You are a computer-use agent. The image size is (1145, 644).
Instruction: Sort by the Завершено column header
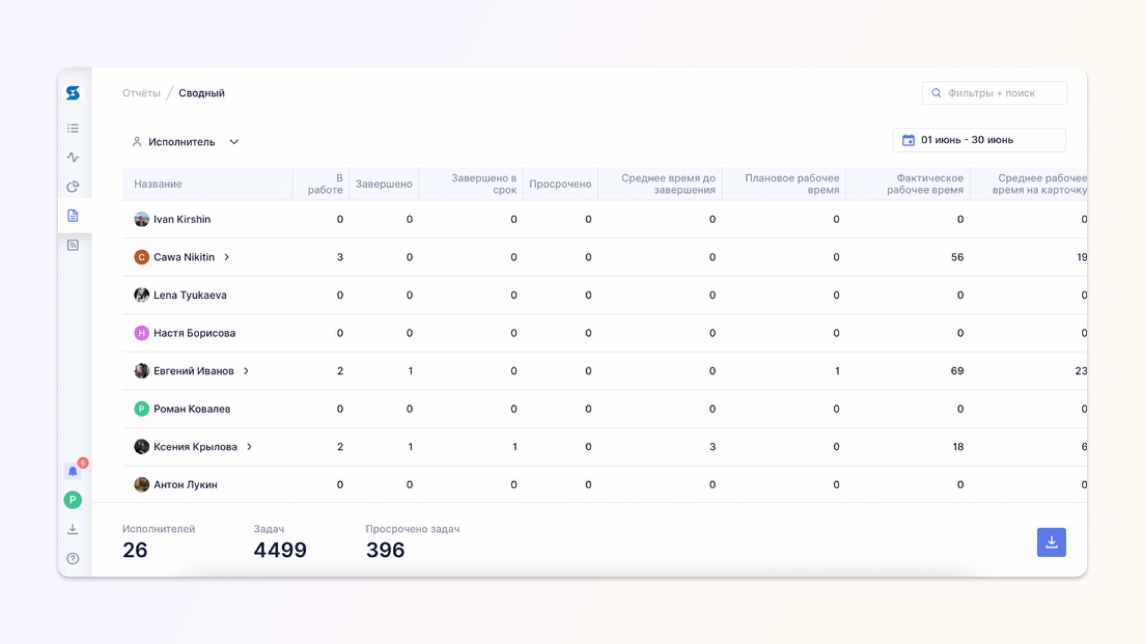(x=383, y=184)
